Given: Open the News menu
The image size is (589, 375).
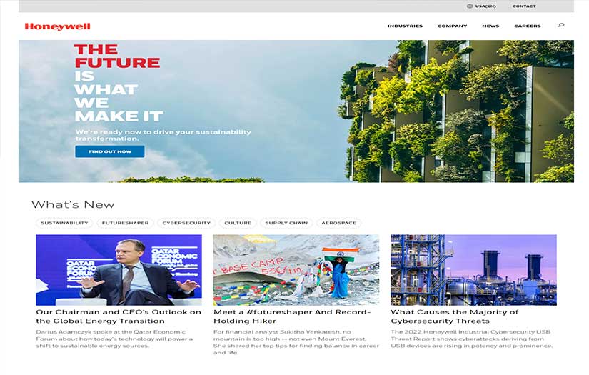Looking at the screenshot, I should (x=490, y=26).
